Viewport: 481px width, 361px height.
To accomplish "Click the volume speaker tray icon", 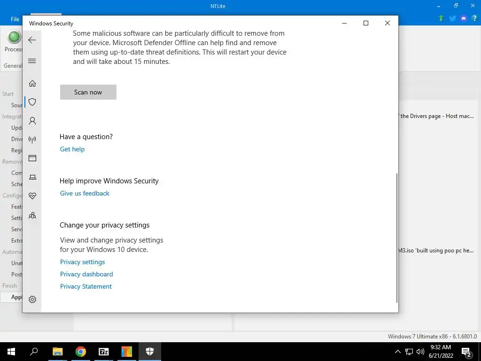I will [420, 352].
